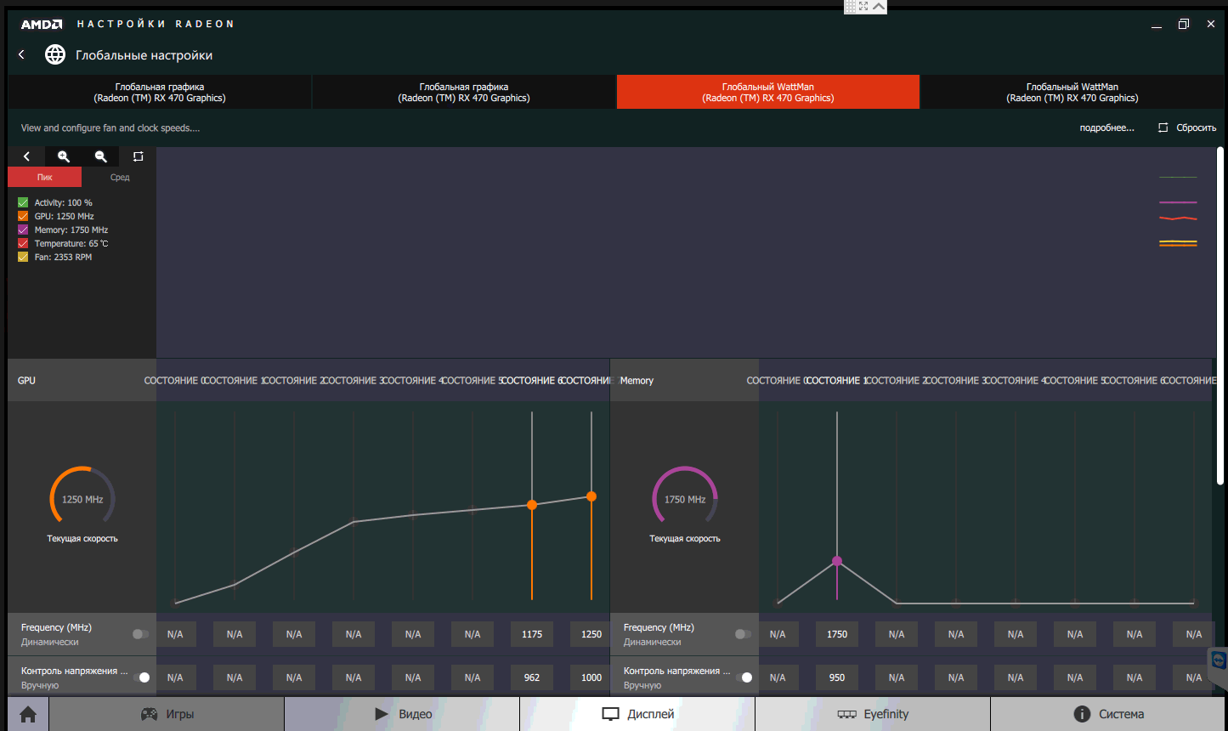
Task: Click the Memory frequency field showing 1750
Action: click(837, 634)
